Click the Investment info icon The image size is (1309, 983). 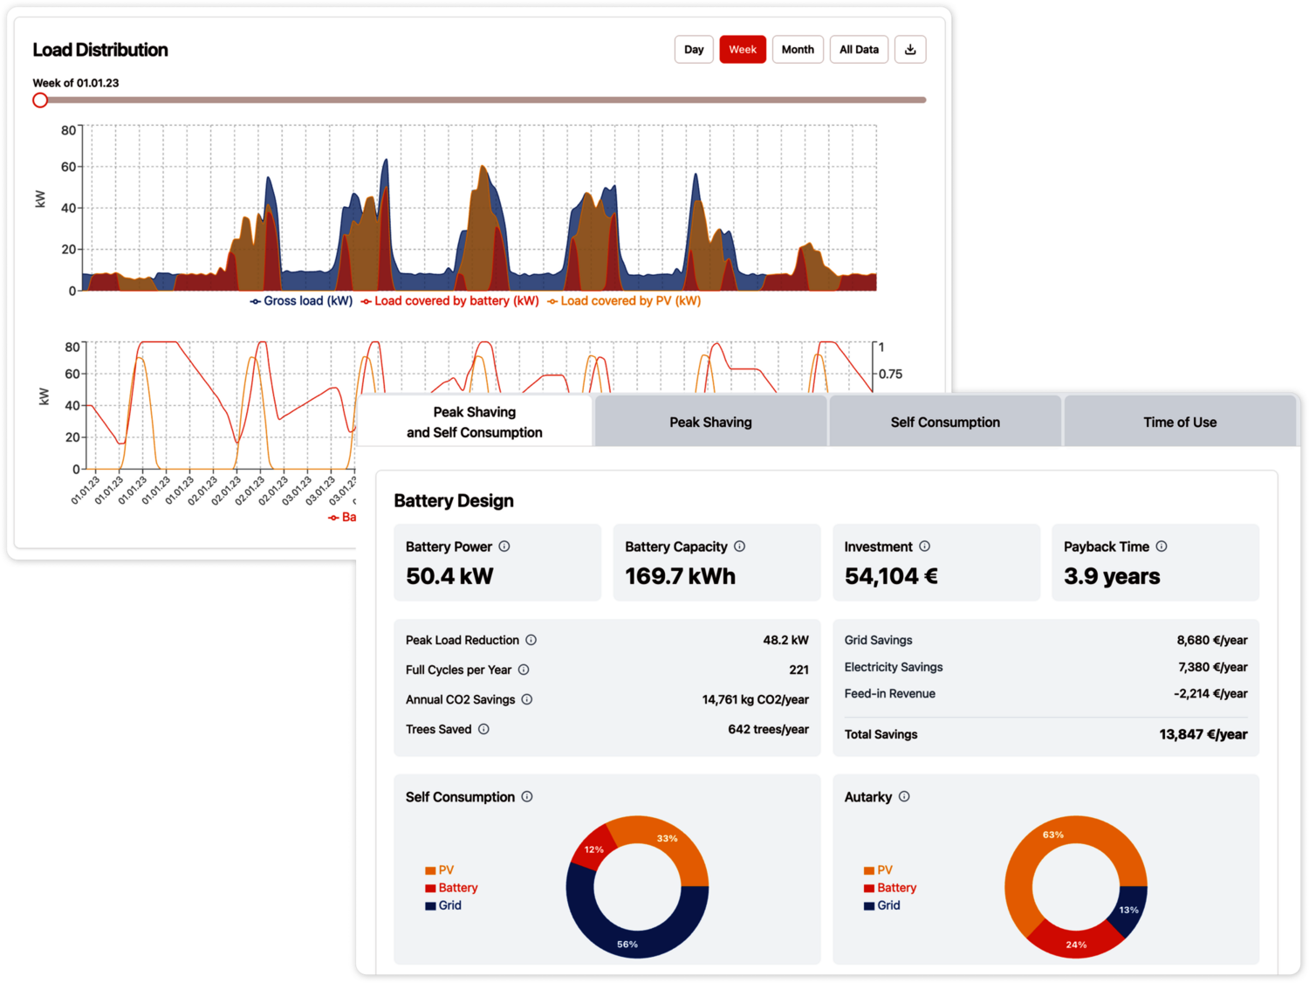point(924,546)
